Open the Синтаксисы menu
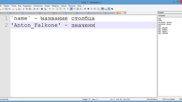Image resolution: width=182 pixels, height=102 pixels. click(38, 6)
